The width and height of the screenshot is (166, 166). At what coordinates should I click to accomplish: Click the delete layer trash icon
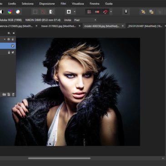click(13, 95)
